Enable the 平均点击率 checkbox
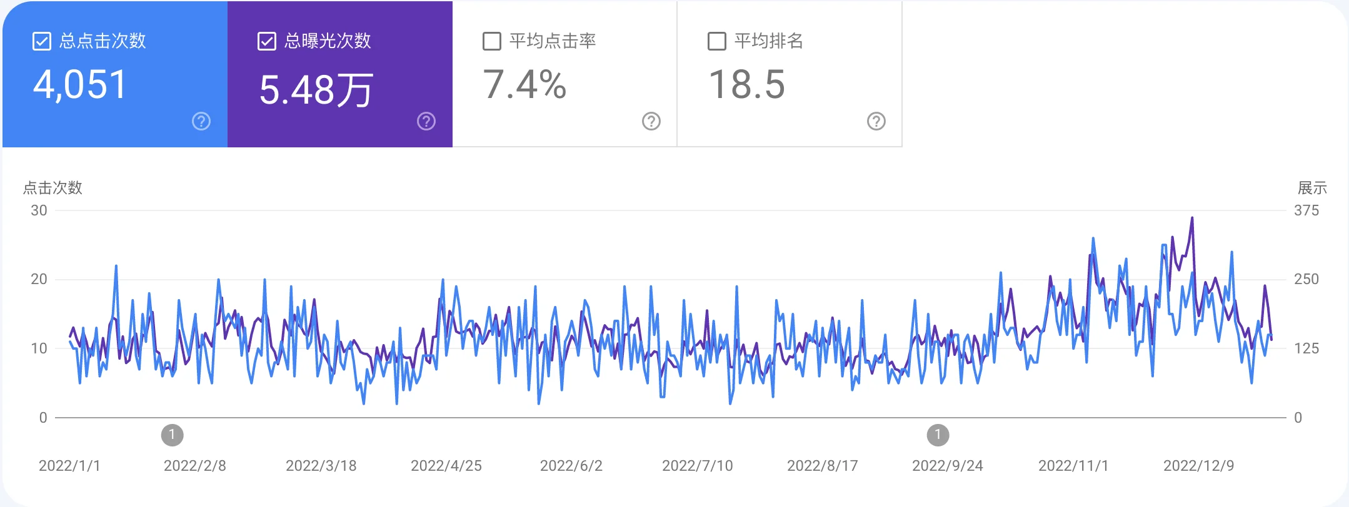 [492, 42]
